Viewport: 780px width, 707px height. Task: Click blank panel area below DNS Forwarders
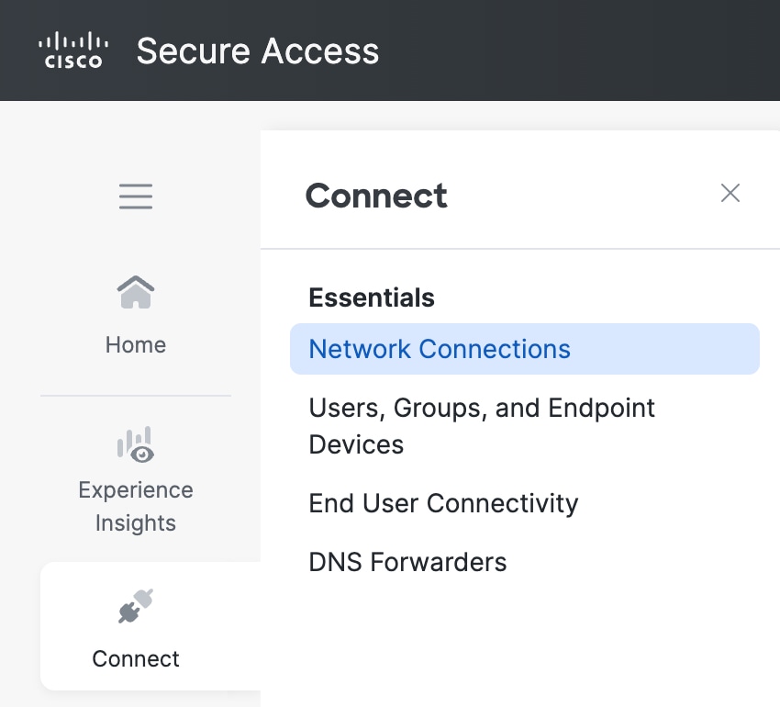519,643
